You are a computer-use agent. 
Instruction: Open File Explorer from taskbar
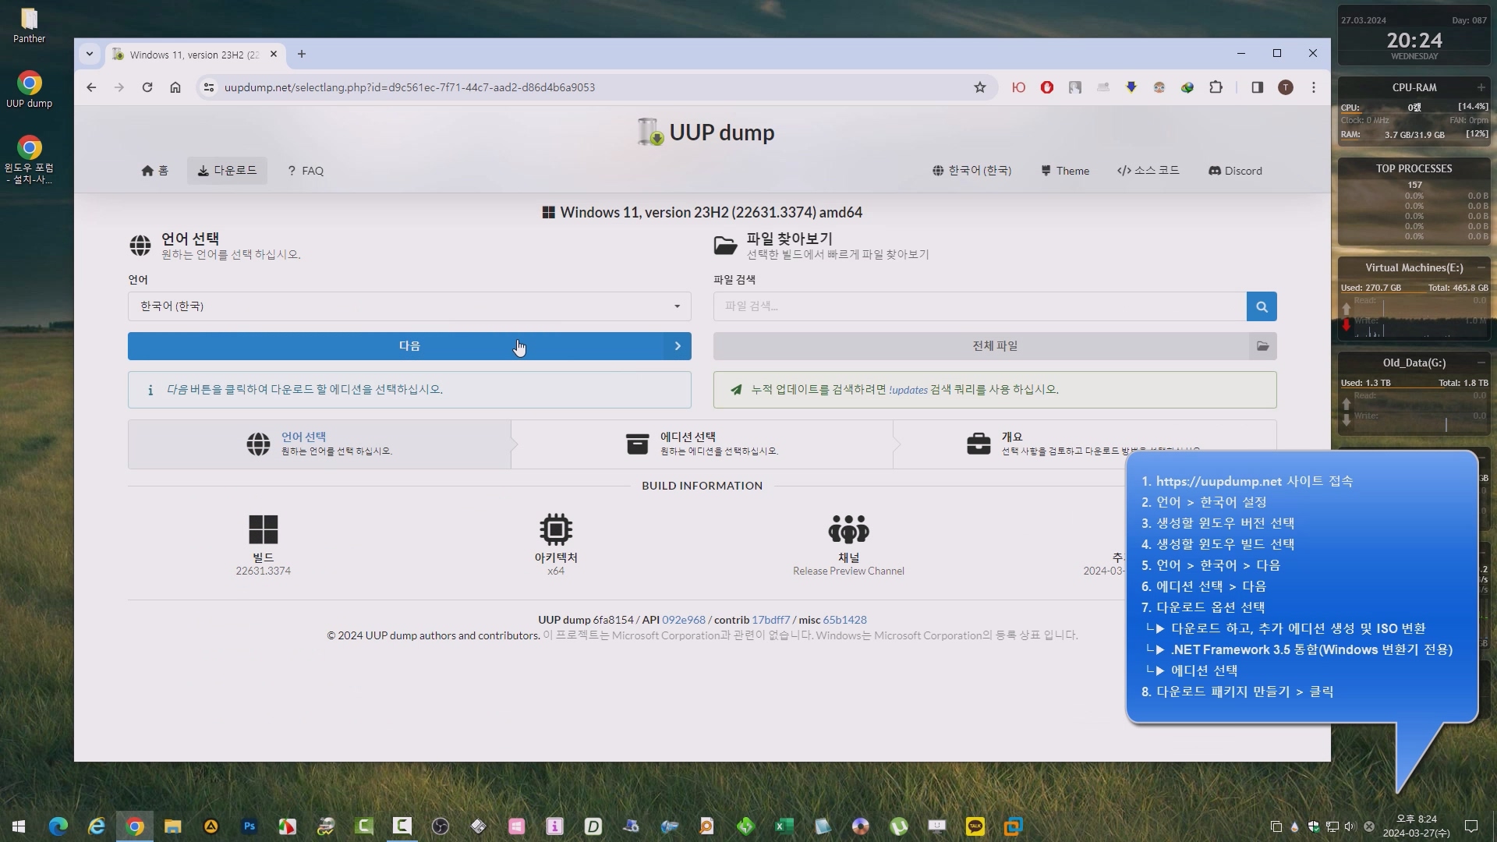click(x=173, y=826)
